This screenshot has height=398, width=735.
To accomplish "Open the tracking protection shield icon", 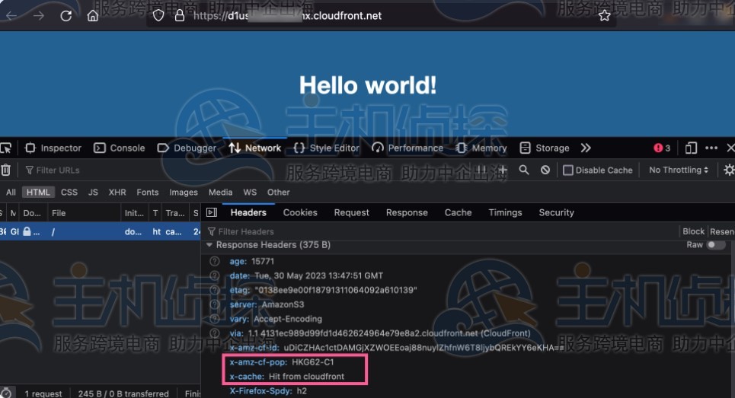I will click(158, 16).
